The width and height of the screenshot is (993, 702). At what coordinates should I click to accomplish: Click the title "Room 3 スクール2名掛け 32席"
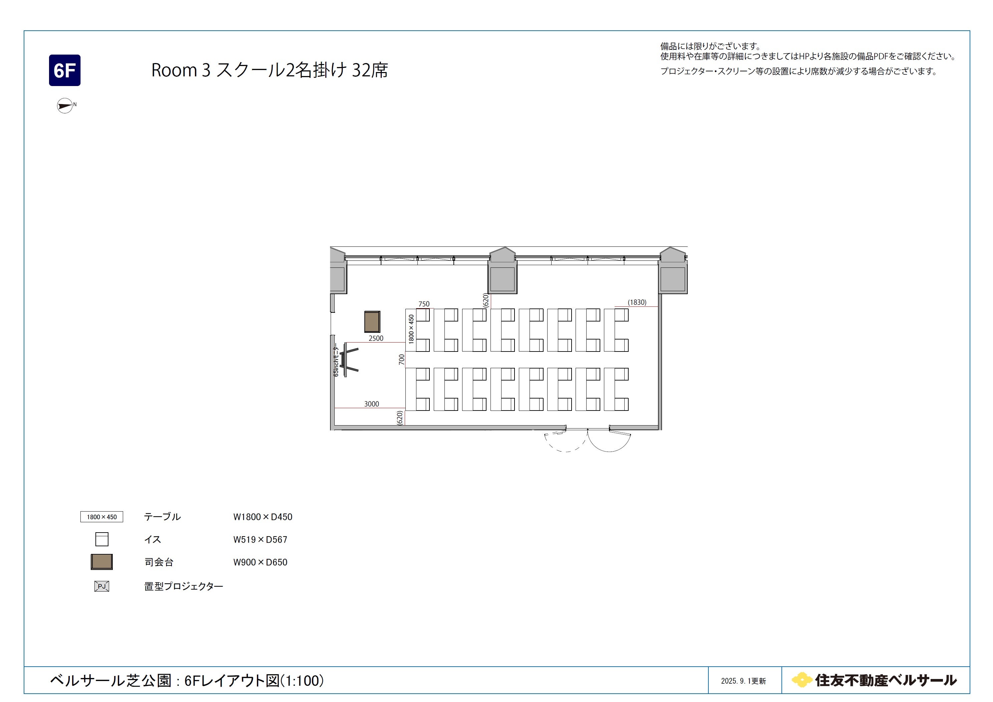pyautogui.click(x=270, y=70)
